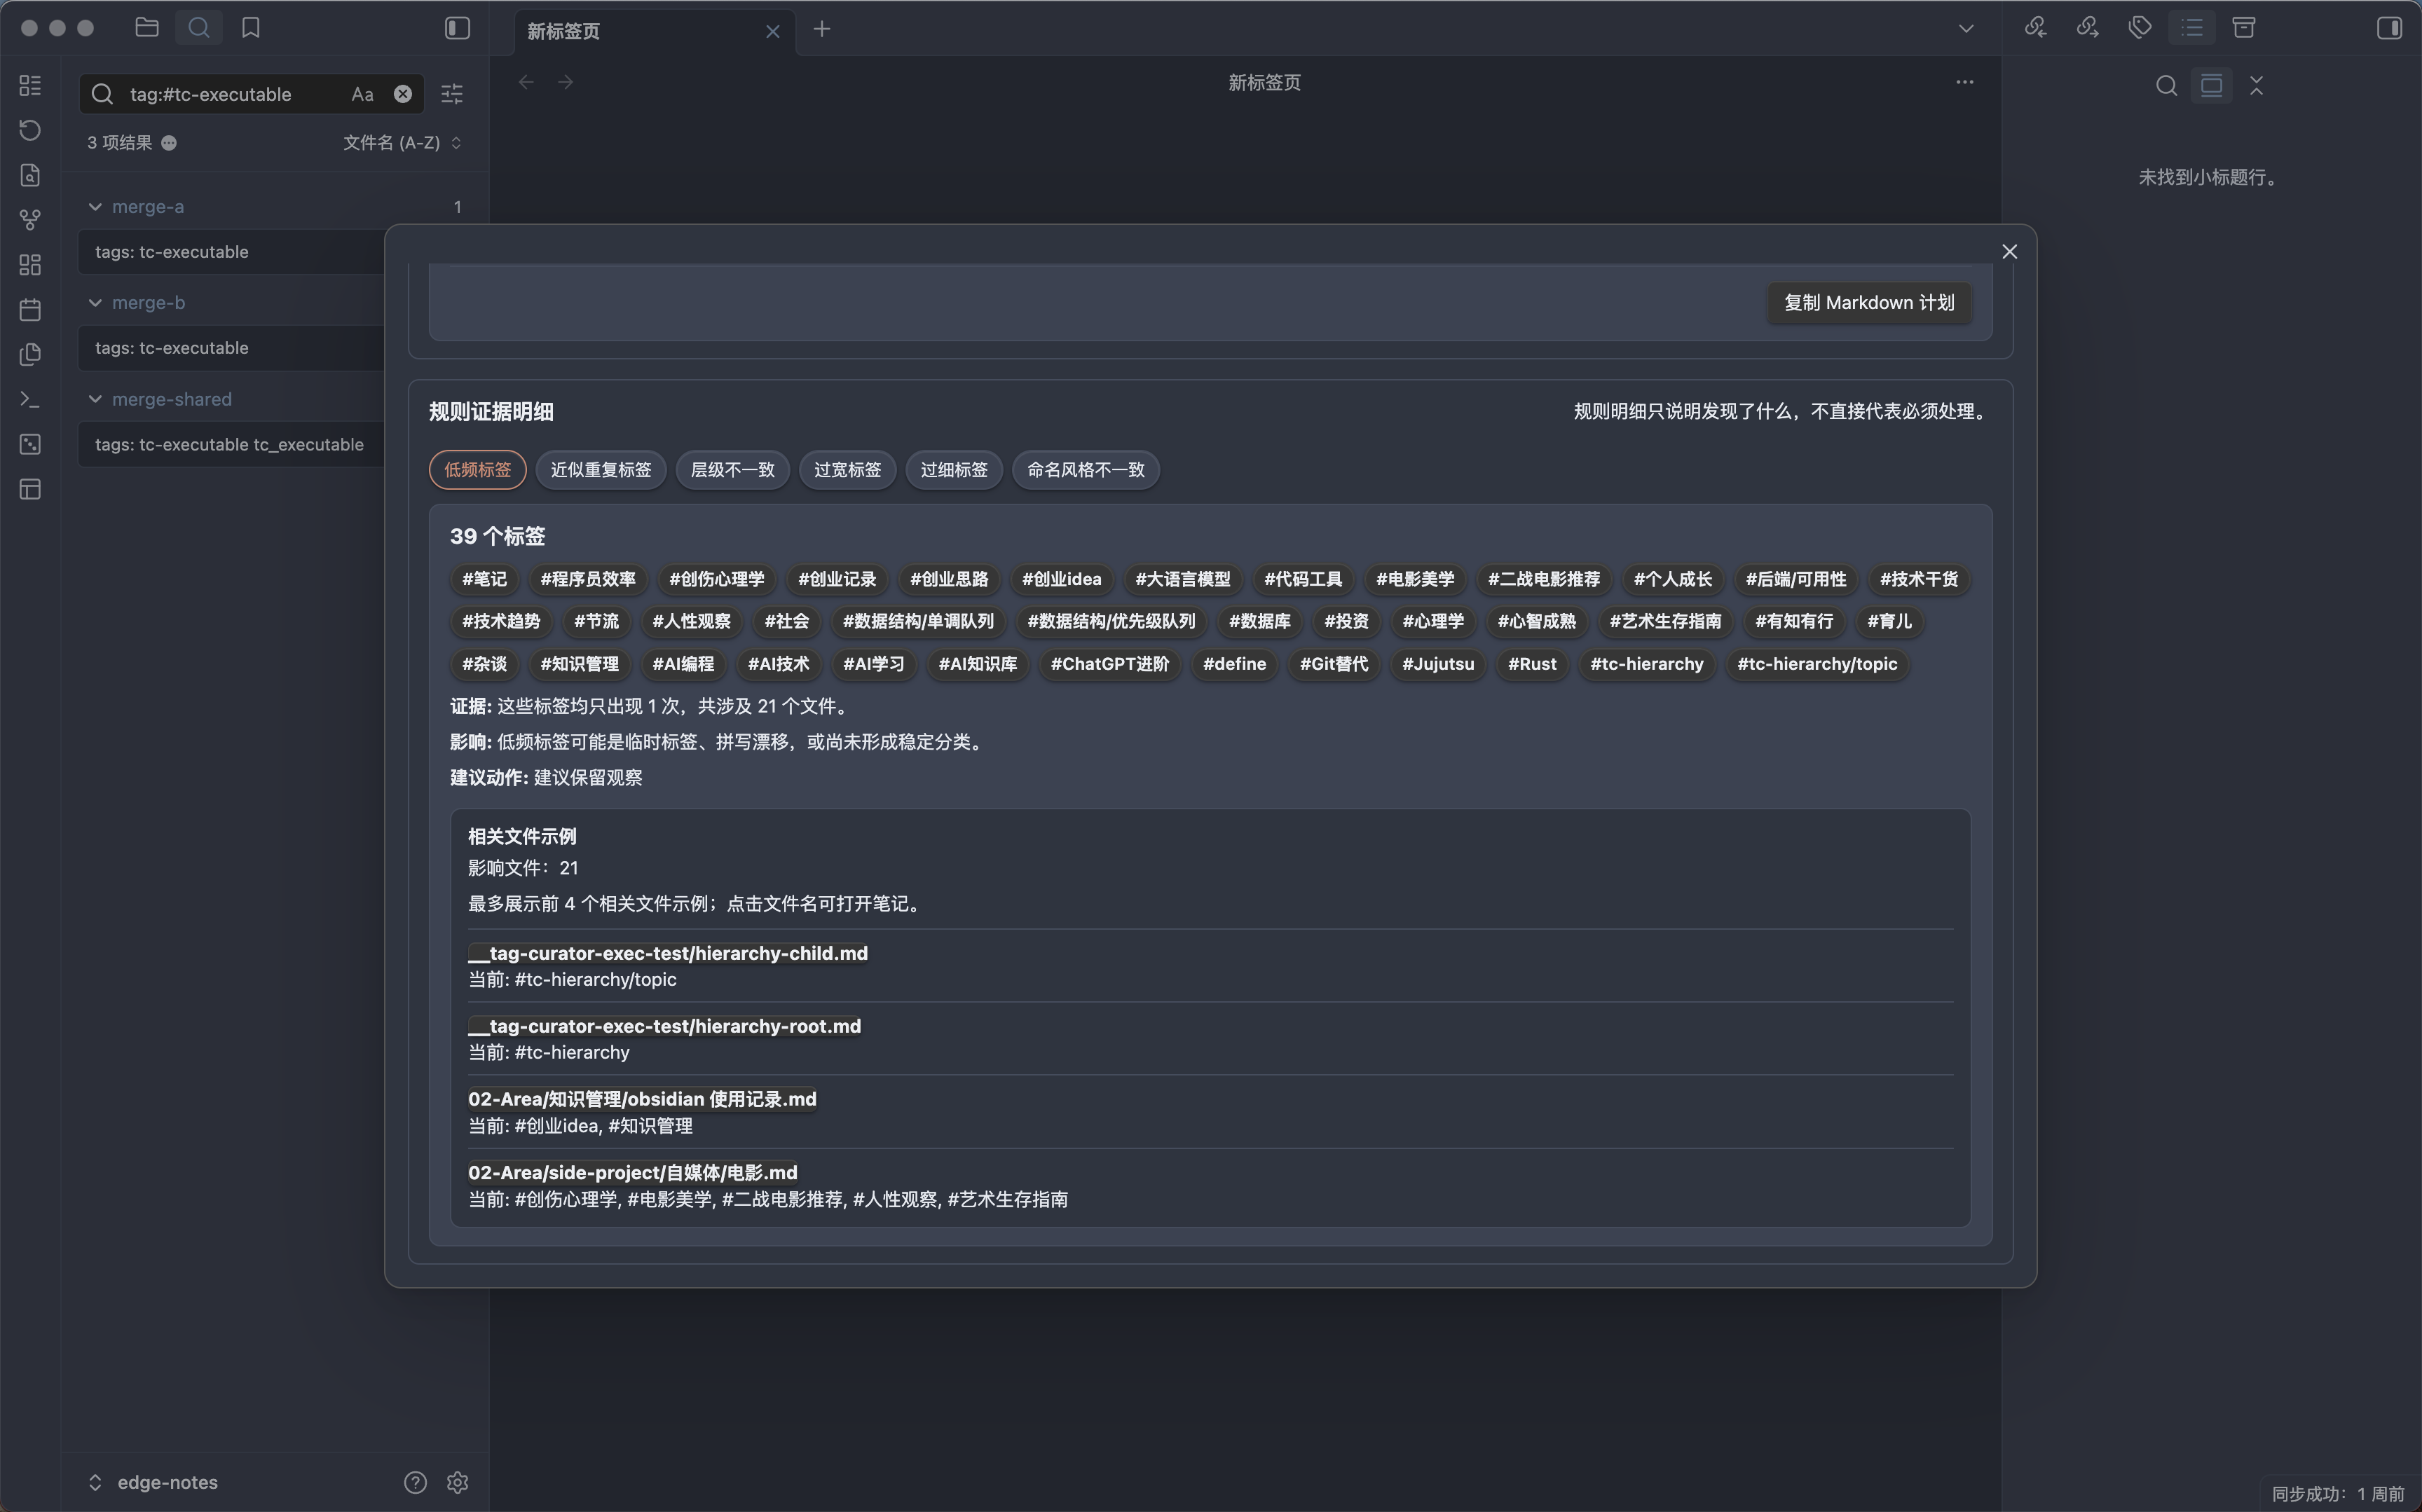
Task: Click the layout template ribbon icon
Action: pyautogui.click(x=30, y=489)
